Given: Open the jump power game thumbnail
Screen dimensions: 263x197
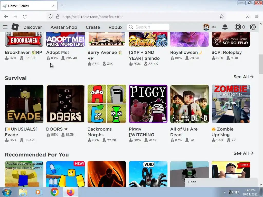Looking at the screenshot, I should [x=24, y=174].
